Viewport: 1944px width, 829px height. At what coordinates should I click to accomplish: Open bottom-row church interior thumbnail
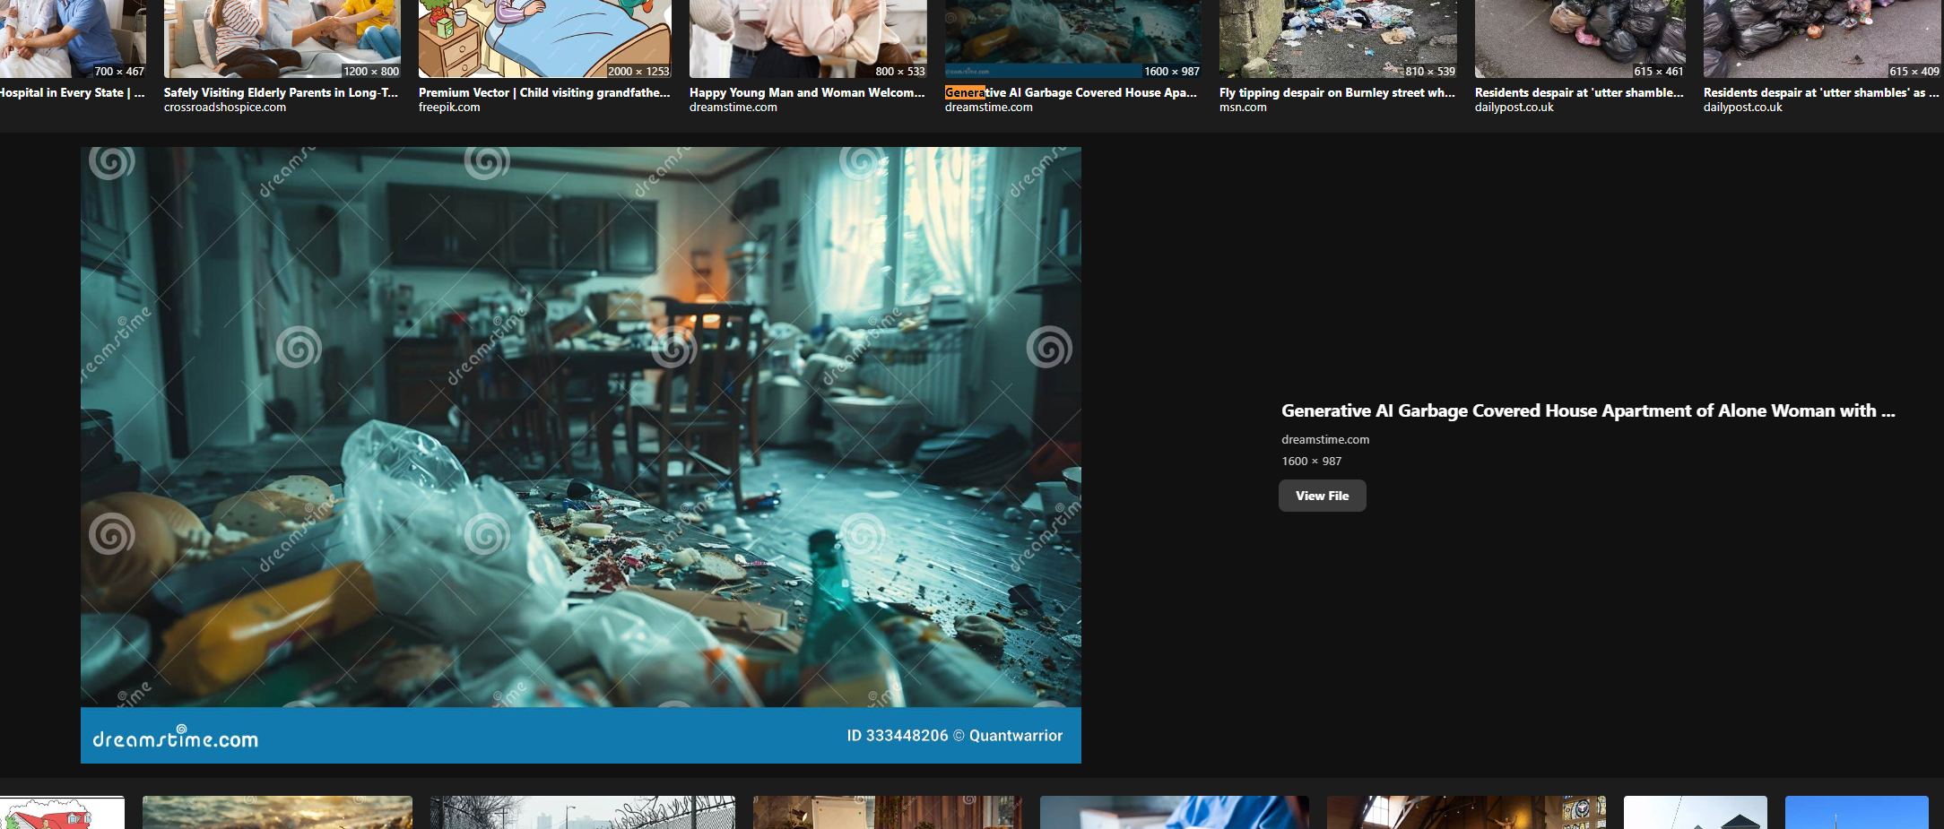(1467, 813)
